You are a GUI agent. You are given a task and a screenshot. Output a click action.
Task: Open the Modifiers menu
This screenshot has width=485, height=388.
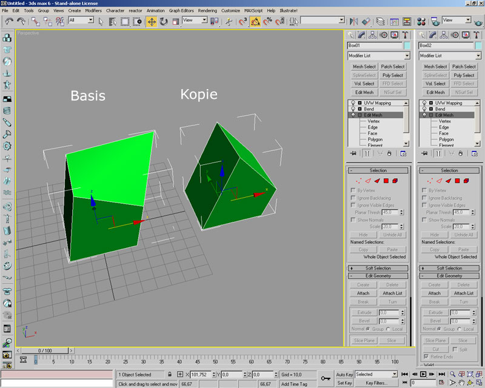(x=93, y=10)
